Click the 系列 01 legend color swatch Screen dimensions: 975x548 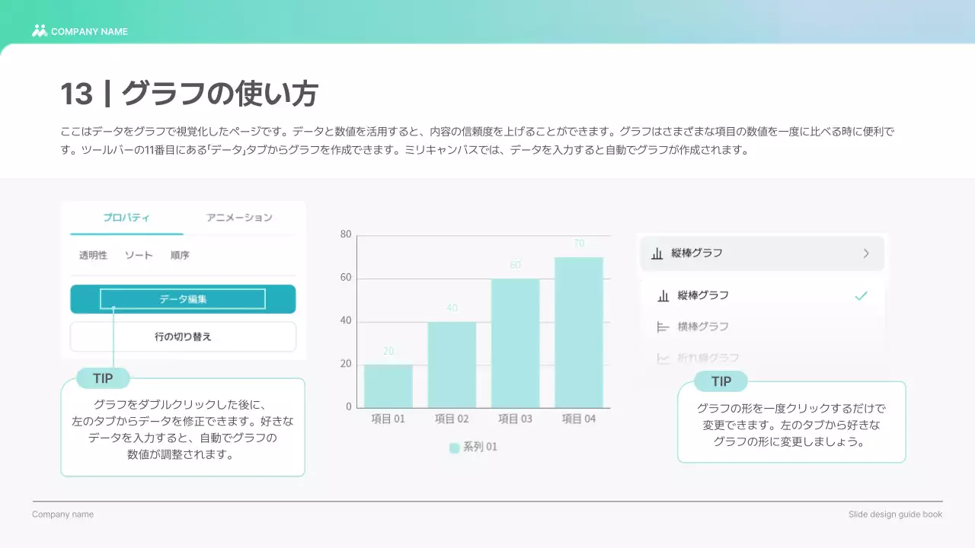tap(454, 448)
